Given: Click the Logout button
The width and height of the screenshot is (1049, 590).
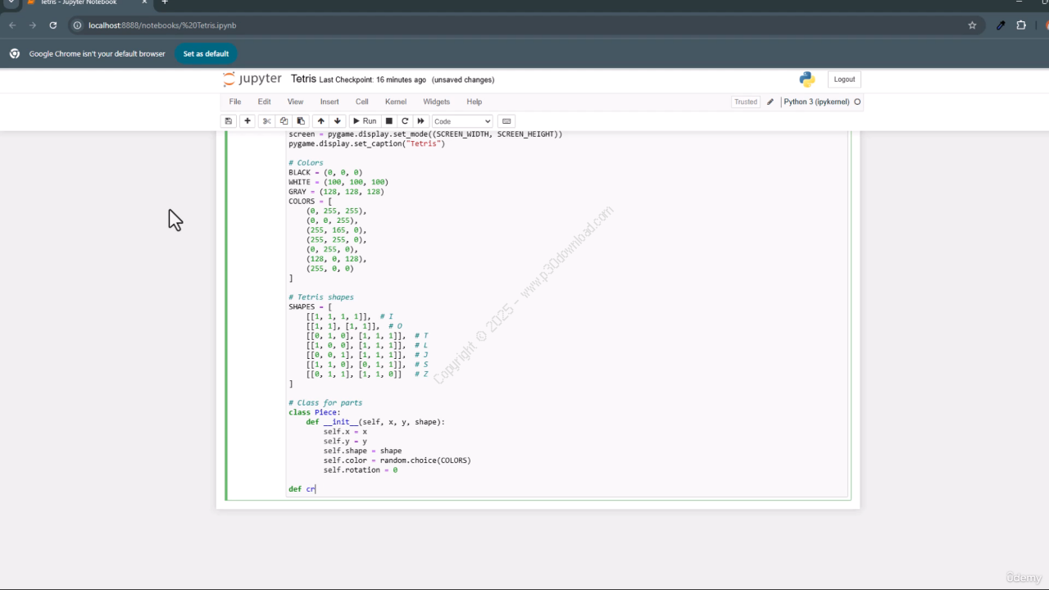Looking at the screenshot, I should click(844, 79).
